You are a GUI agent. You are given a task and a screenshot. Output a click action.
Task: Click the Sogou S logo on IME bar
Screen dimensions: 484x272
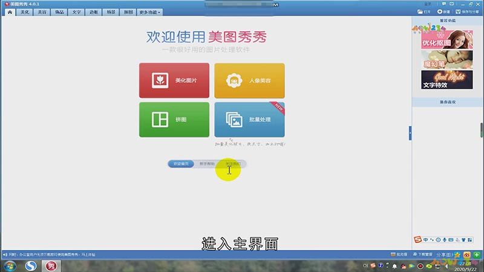point(417,239)
